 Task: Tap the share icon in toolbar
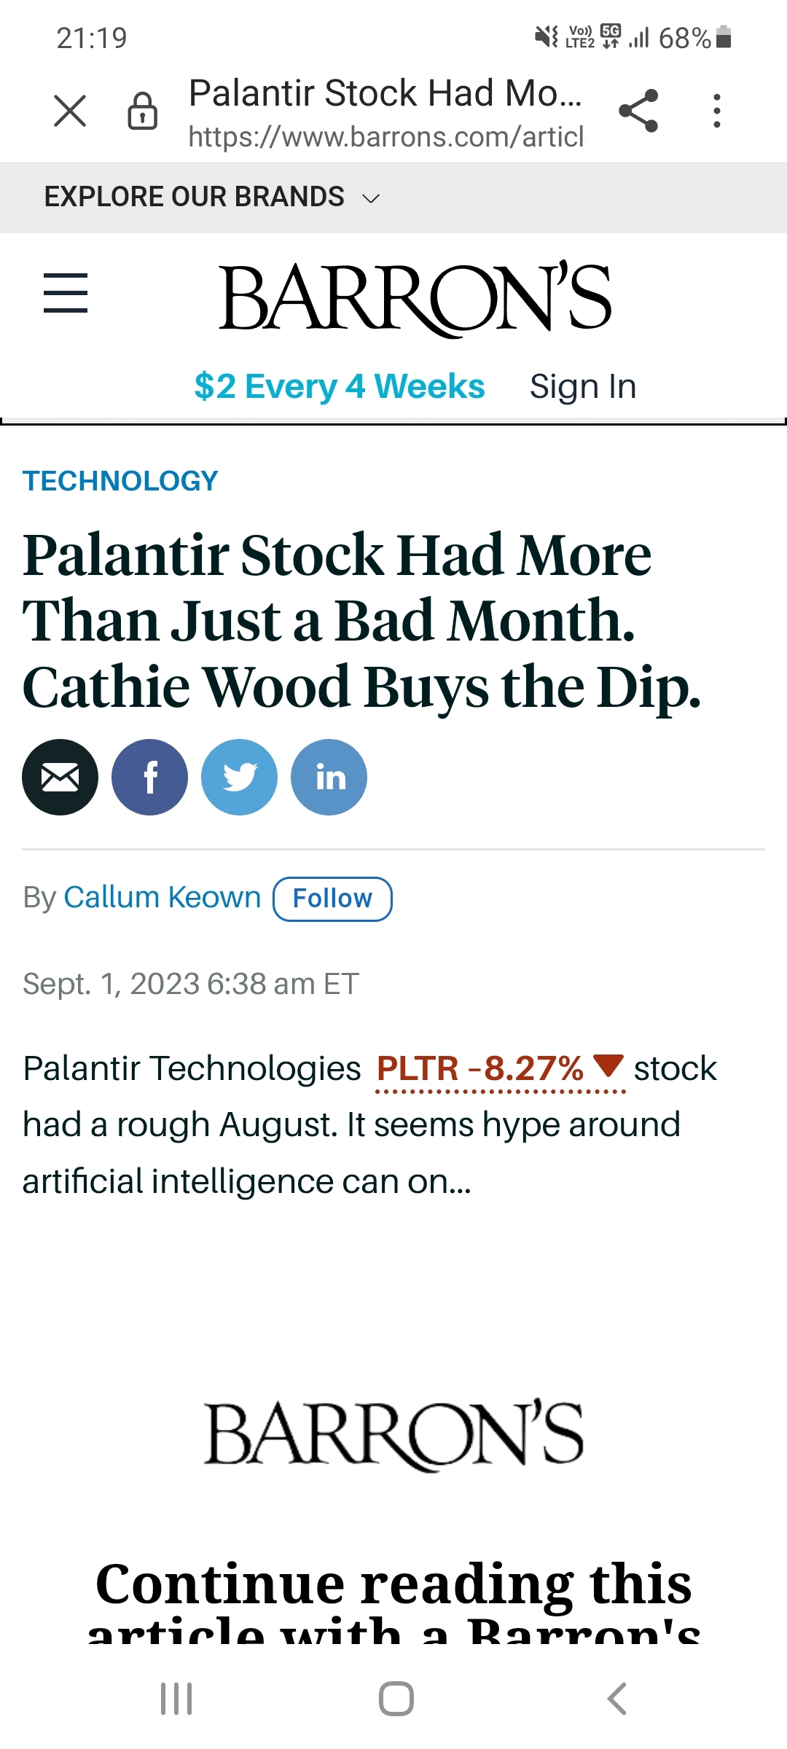[x=638, y=111]
